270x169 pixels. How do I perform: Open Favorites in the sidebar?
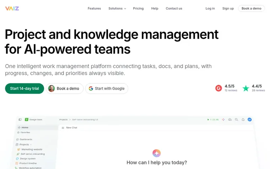click(25, 132)
